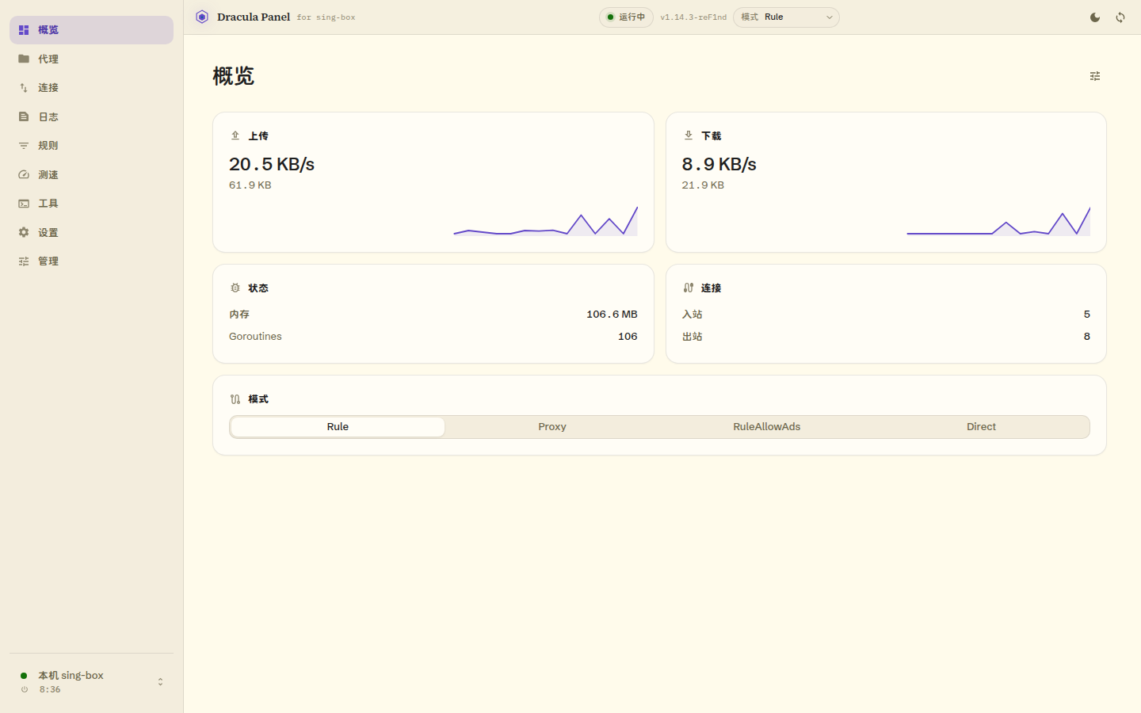
Task: Click the download speed chart
Action: click(x=998, y=221)
